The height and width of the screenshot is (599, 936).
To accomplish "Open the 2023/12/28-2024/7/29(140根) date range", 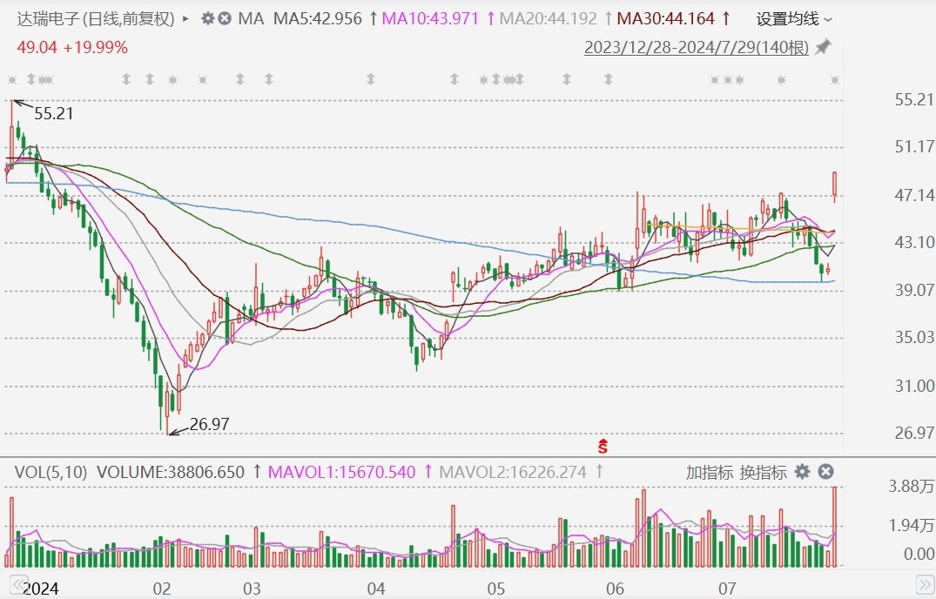I will 697,47.
